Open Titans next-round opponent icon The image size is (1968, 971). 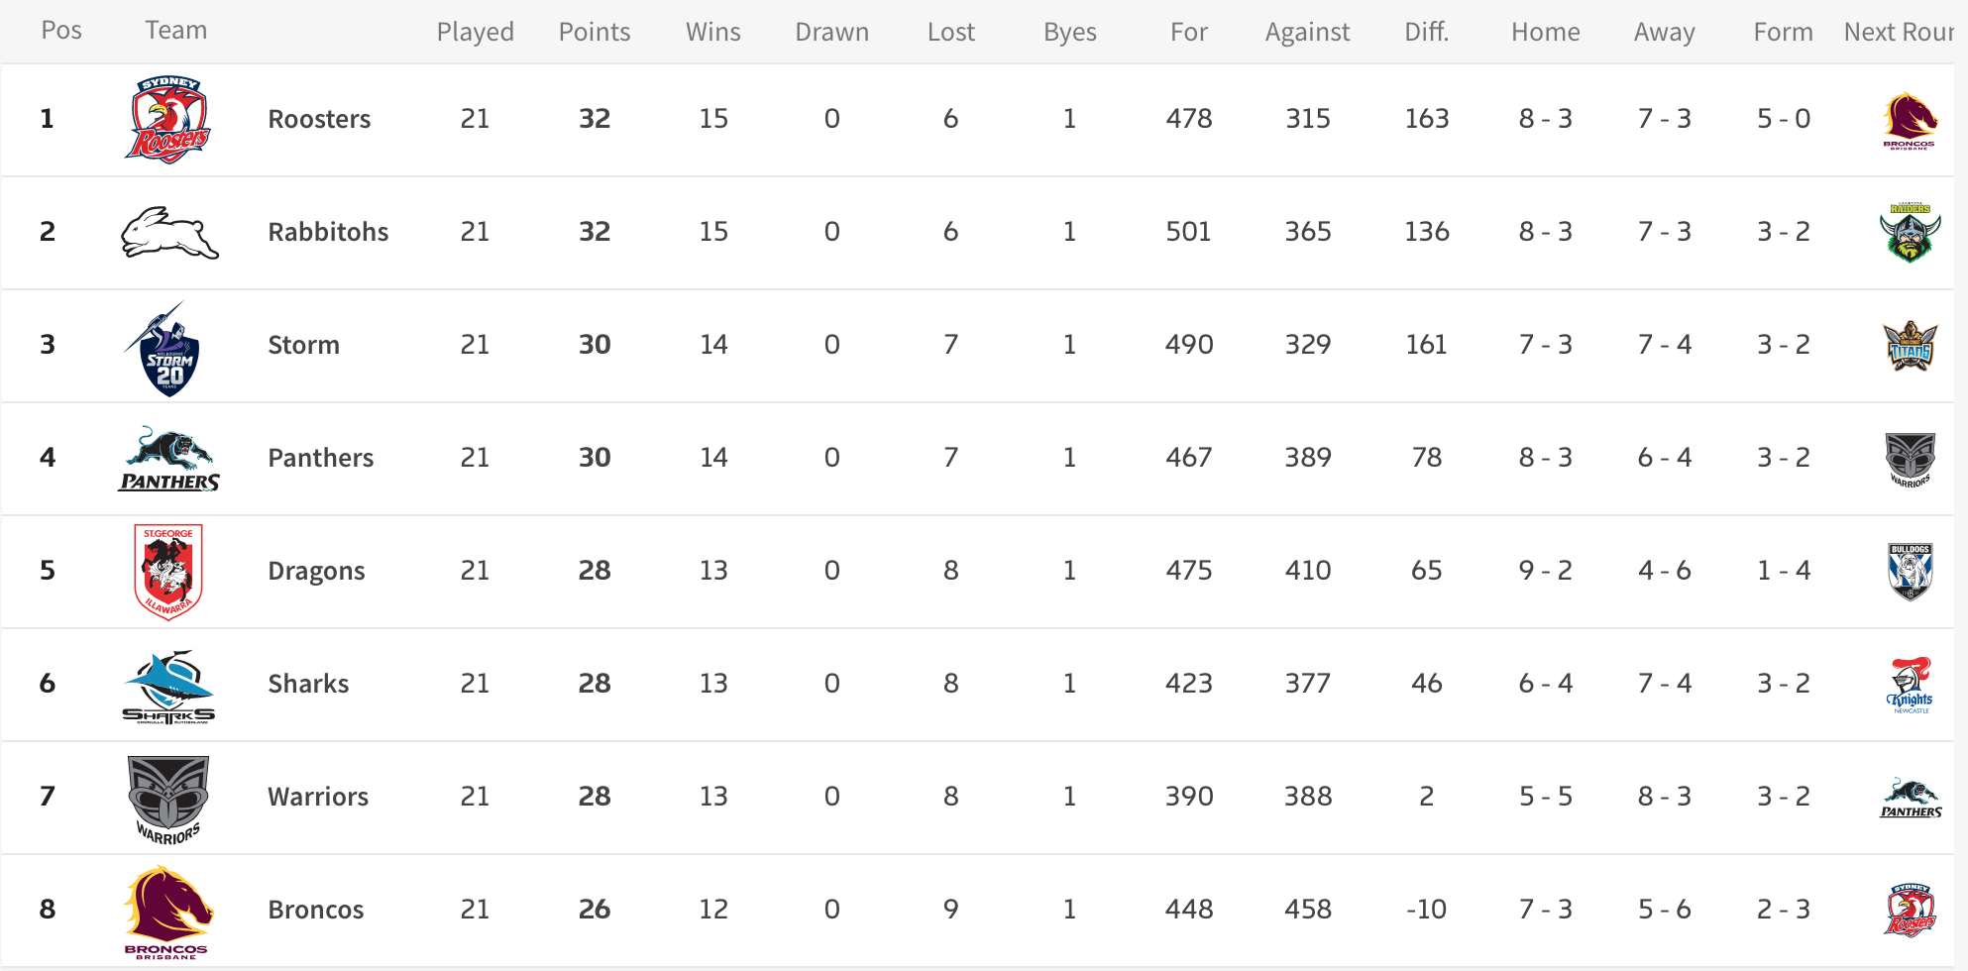tap(1910, 346)
